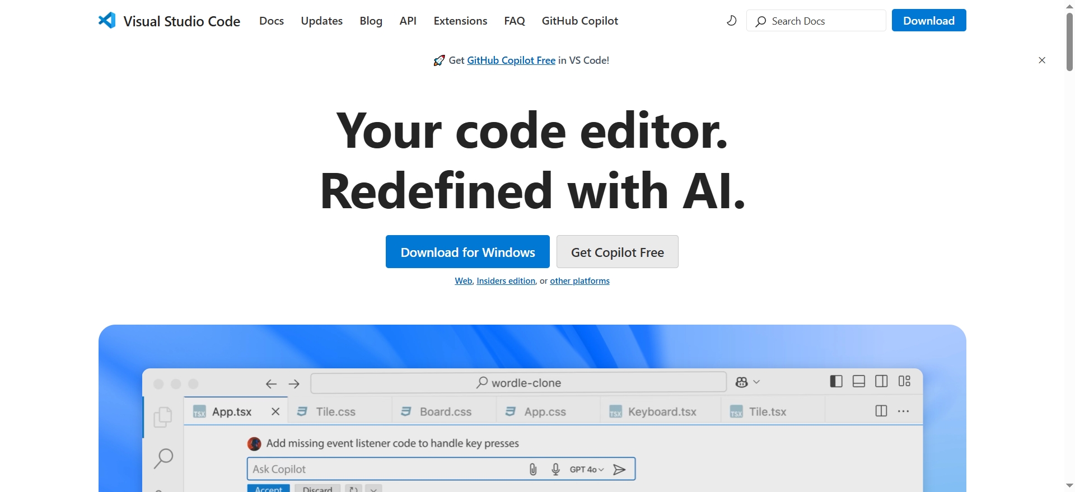The height and width of the screenshot is (492, 1075).
Task: Click the send arrow in Ask Copilot
Action: point(619,470)
